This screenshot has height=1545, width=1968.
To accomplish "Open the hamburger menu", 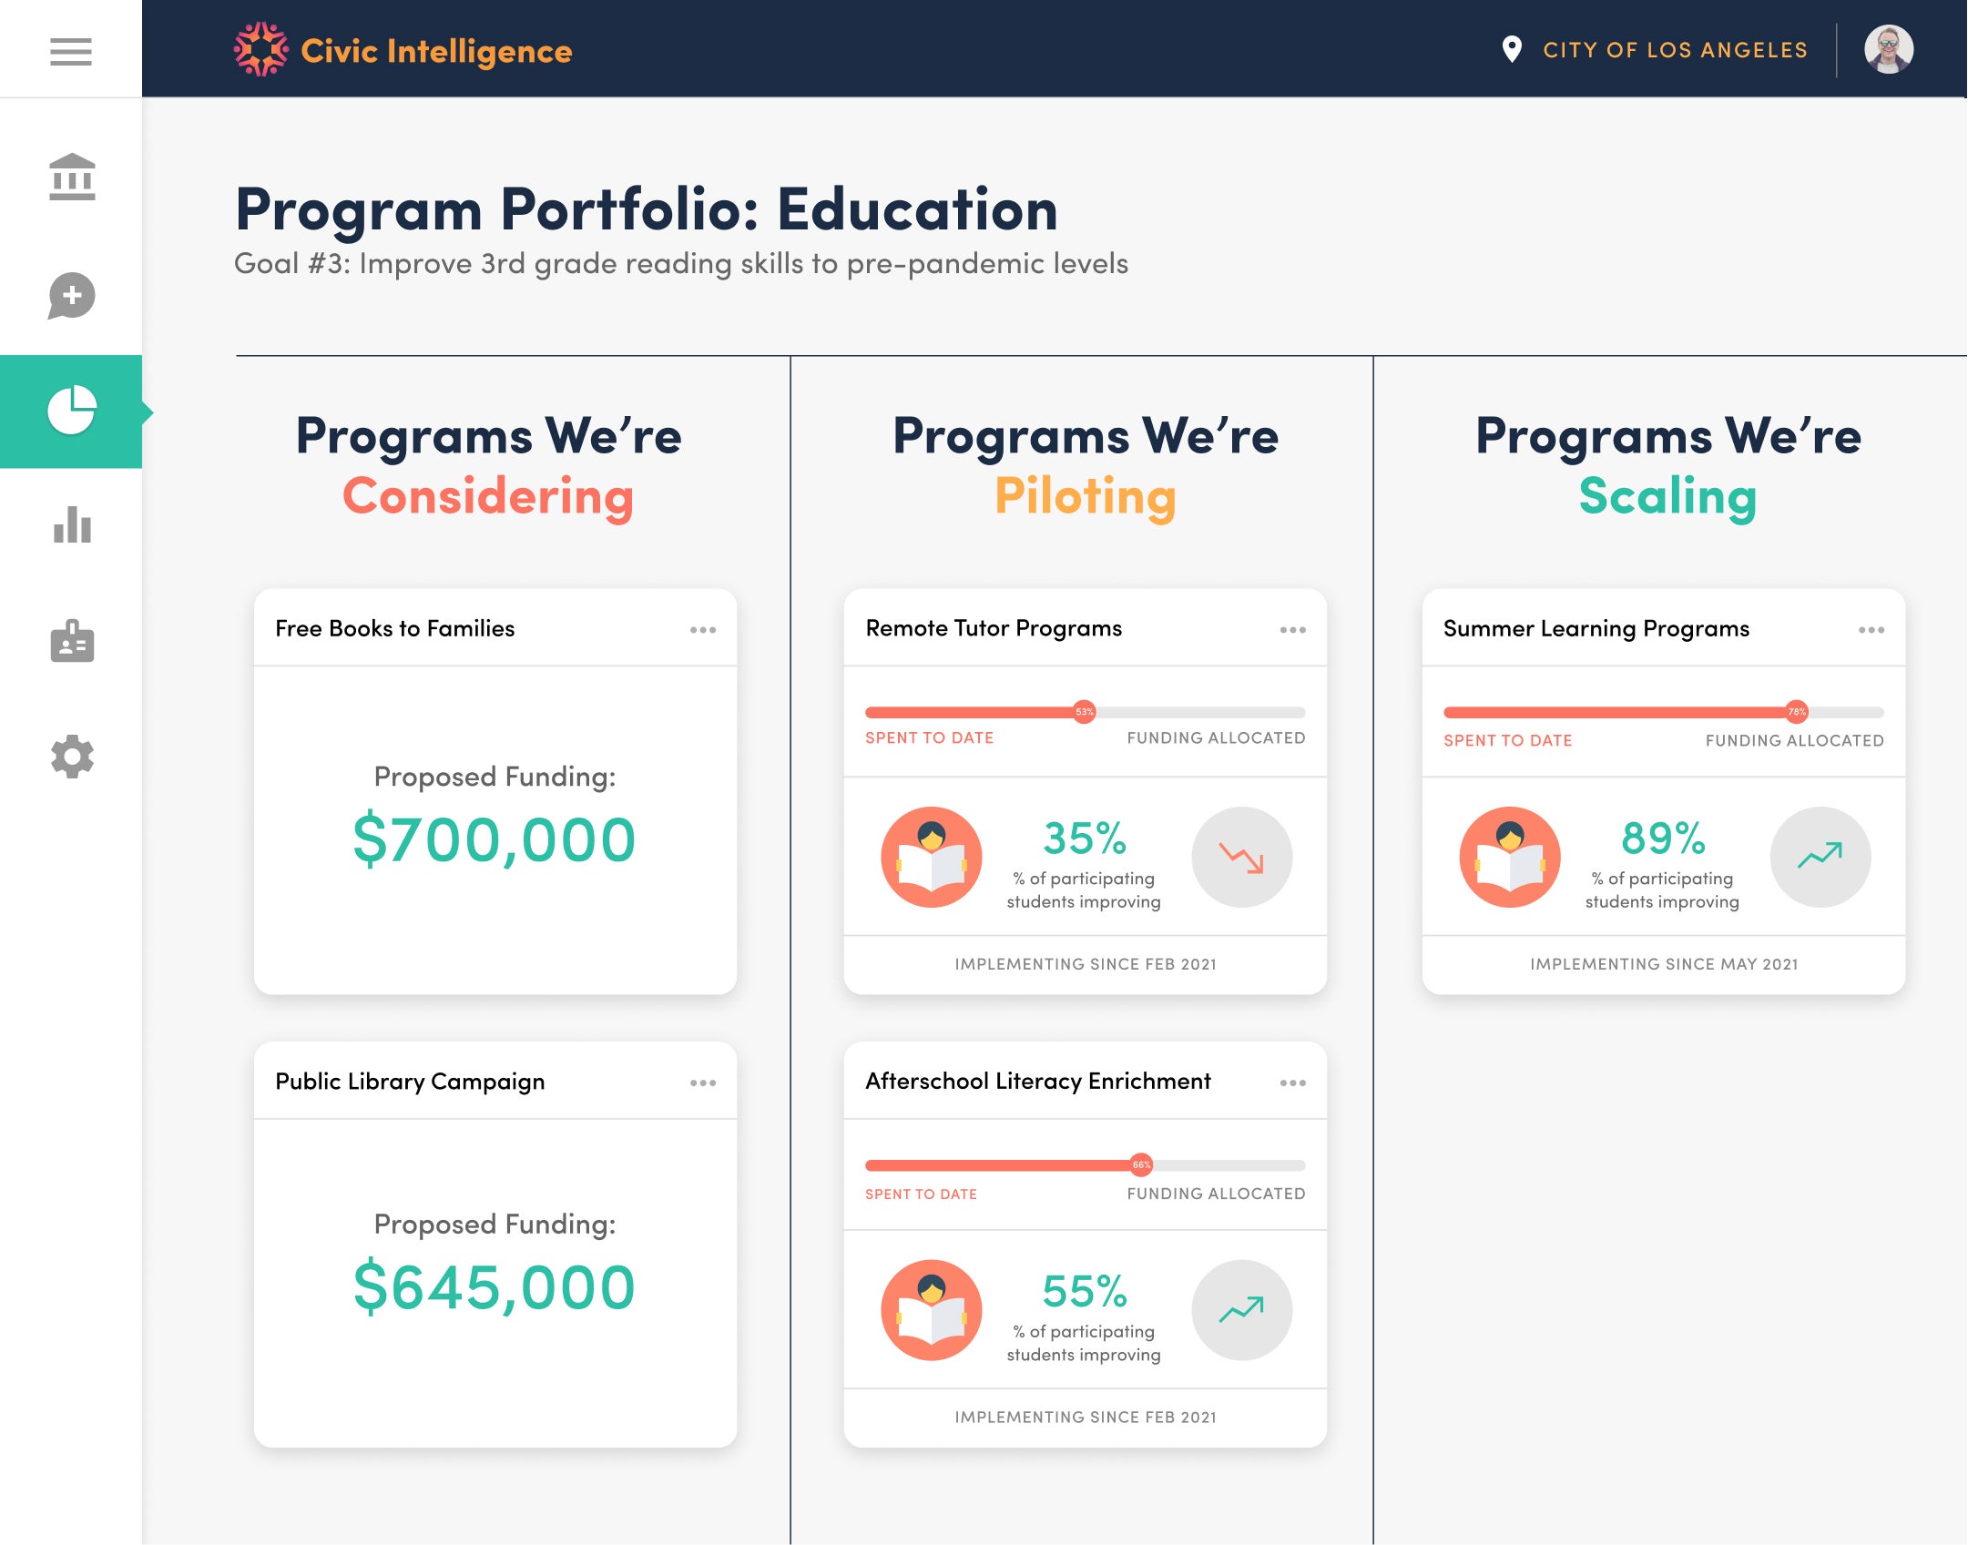I will [x=71, y=51].
